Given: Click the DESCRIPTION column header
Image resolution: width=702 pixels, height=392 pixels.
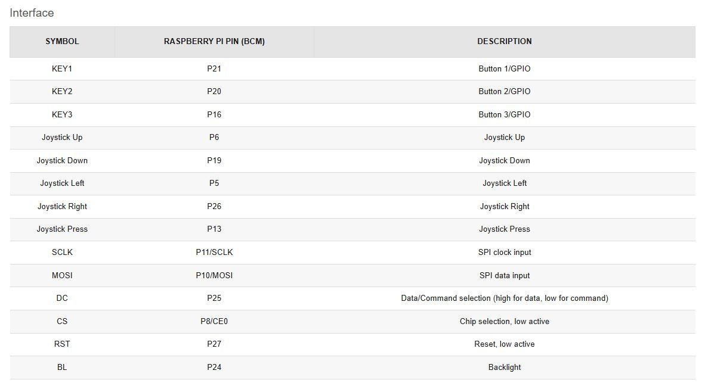Looking at the screenshot, I should coord(504,41).
